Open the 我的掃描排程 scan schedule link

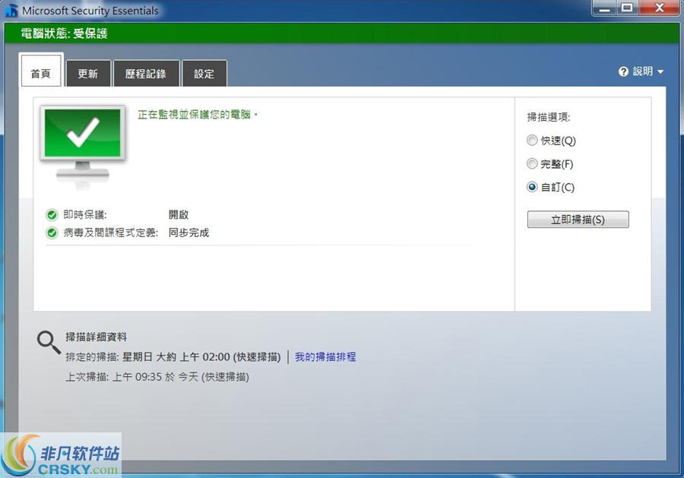tap(325, 356)
